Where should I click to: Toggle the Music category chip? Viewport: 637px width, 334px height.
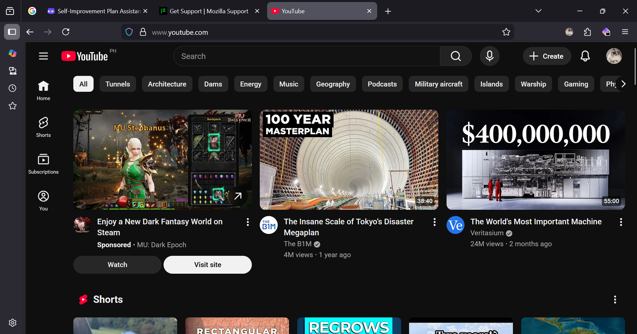[x=288, y=84]
